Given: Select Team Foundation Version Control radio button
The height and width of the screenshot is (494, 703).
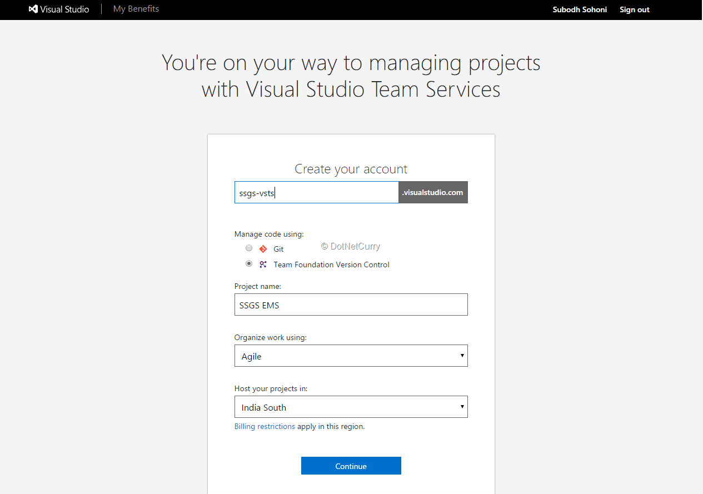Looking at the screenshot, I should 249,264.
